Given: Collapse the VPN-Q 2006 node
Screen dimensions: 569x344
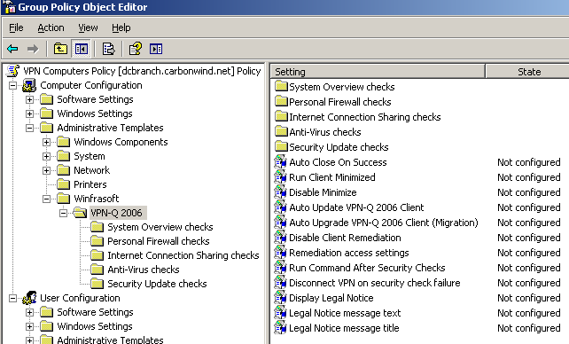Looking at the screenshot, I should click(x=63, y=213).
